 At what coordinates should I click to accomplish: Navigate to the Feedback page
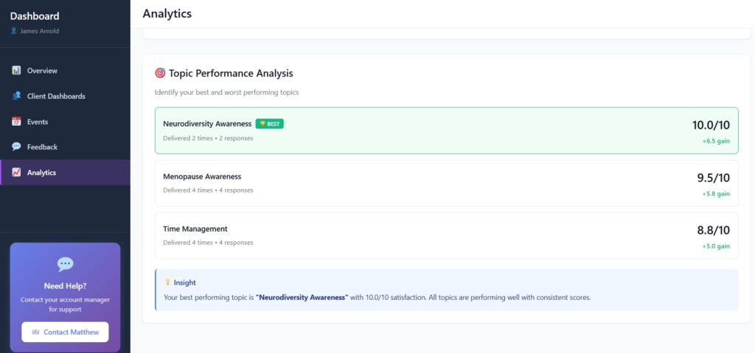point(42,147)
